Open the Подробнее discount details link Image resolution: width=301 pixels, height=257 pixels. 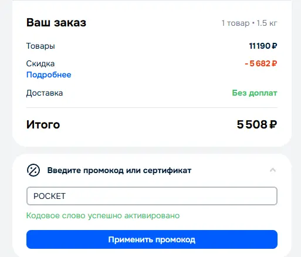click(x=49, y=75)
